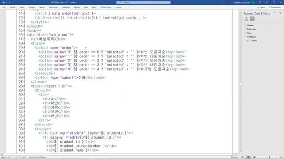Screen dimensions: 284x159
Task: Open the Design ribbon tab
Action: (x=32, y=8)
